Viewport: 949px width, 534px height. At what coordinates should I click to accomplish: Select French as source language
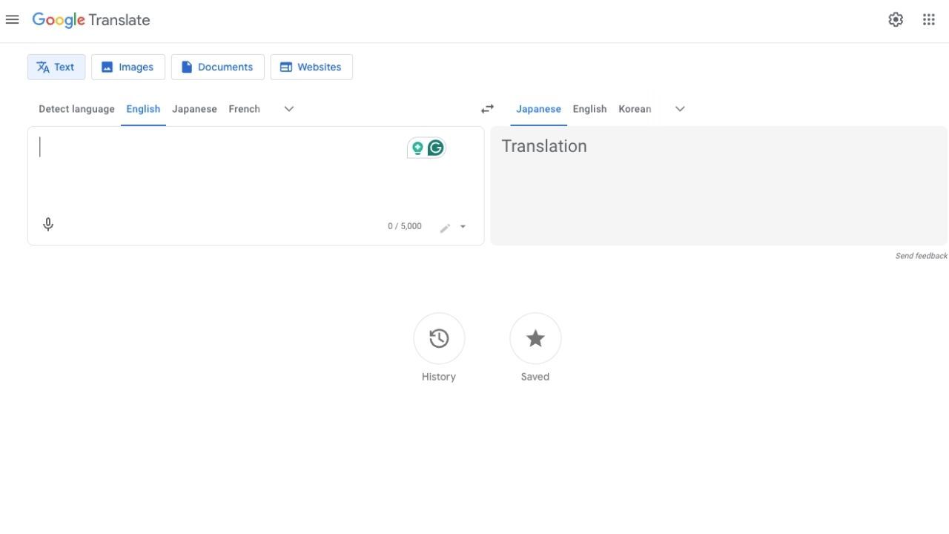click(x=244, y=109)
